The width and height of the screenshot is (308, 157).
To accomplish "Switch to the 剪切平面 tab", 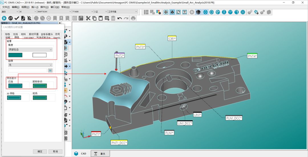I will pyautogui.click(x=34, y=34).
